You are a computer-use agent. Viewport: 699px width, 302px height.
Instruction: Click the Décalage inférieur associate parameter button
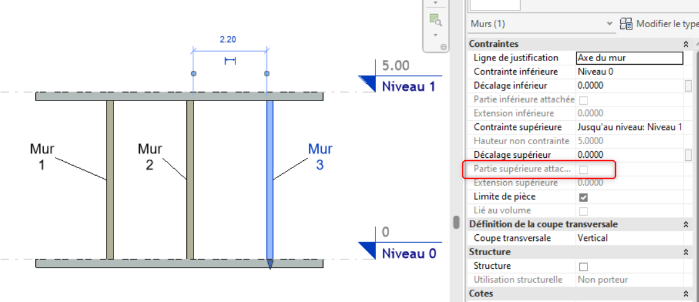point(688,86)
